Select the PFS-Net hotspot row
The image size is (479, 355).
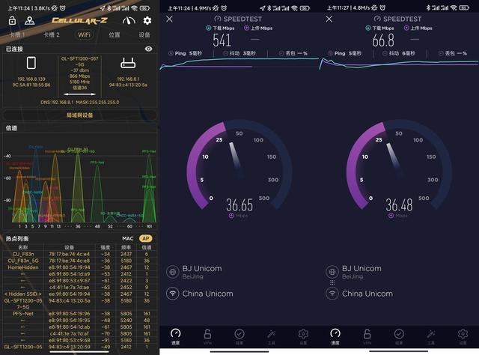click(79, 314)
